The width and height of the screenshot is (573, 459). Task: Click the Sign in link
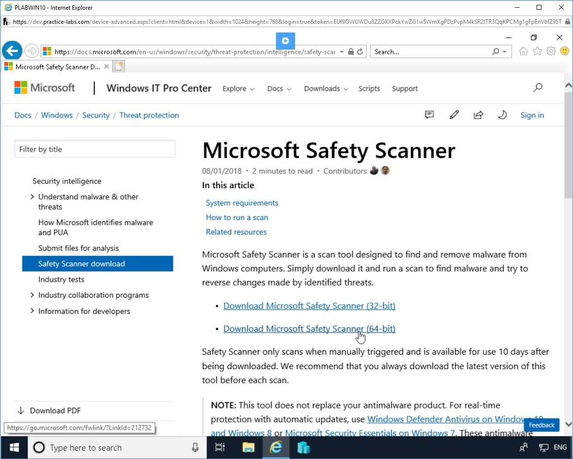(x=532, y=116)
